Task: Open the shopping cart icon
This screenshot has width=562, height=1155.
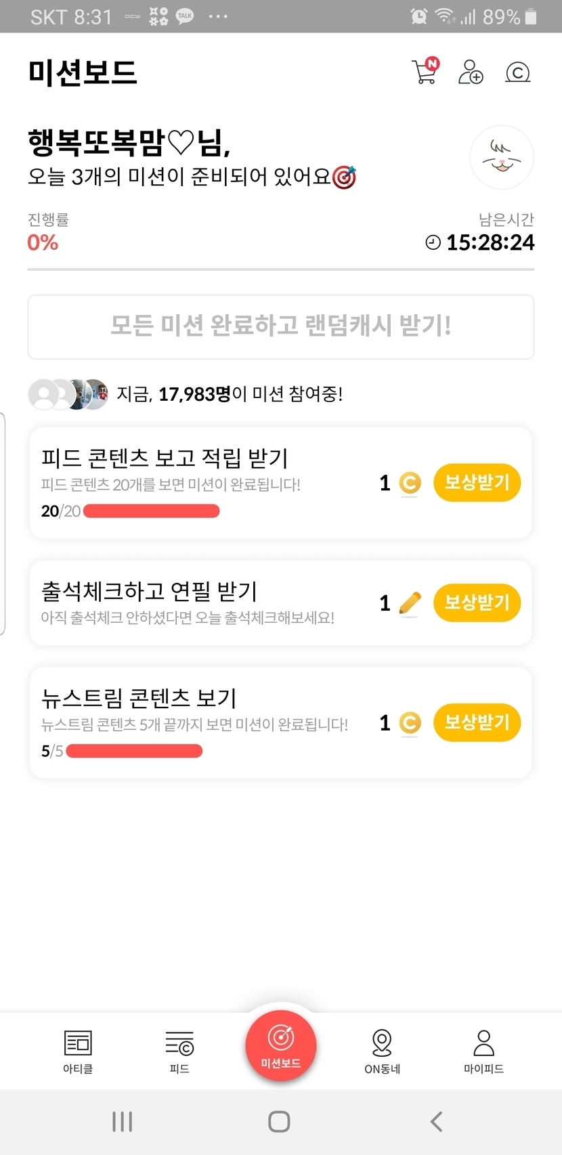Action: (425, 72)
